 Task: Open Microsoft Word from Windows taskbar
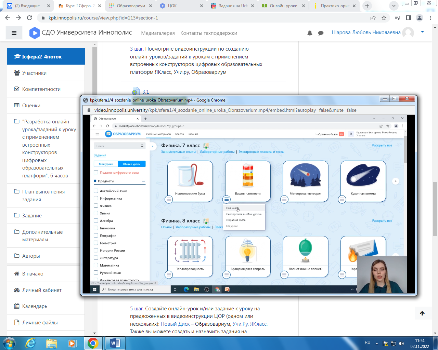115,343
